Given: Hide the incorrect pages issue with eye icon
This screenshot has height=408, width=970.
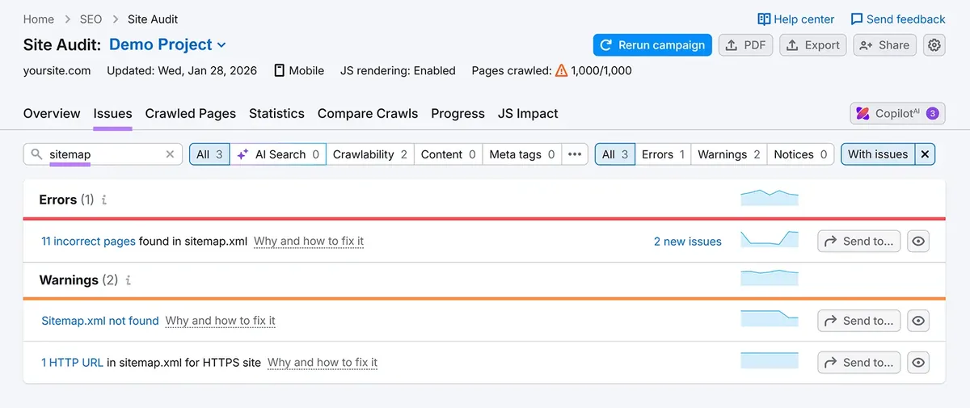Looking at the screenshot, I should coord(918,241).
